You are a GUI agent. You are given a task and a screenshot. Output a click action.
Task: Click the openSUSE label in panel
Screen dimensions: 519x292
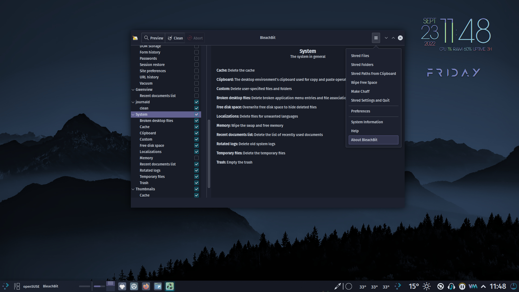[31, 286]
